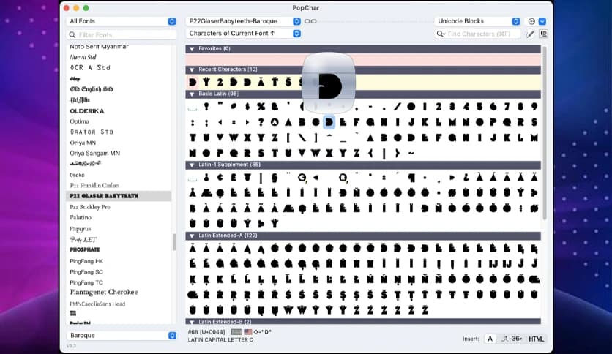
Task: Select insert mode styled font text
Action: (504, 339)
